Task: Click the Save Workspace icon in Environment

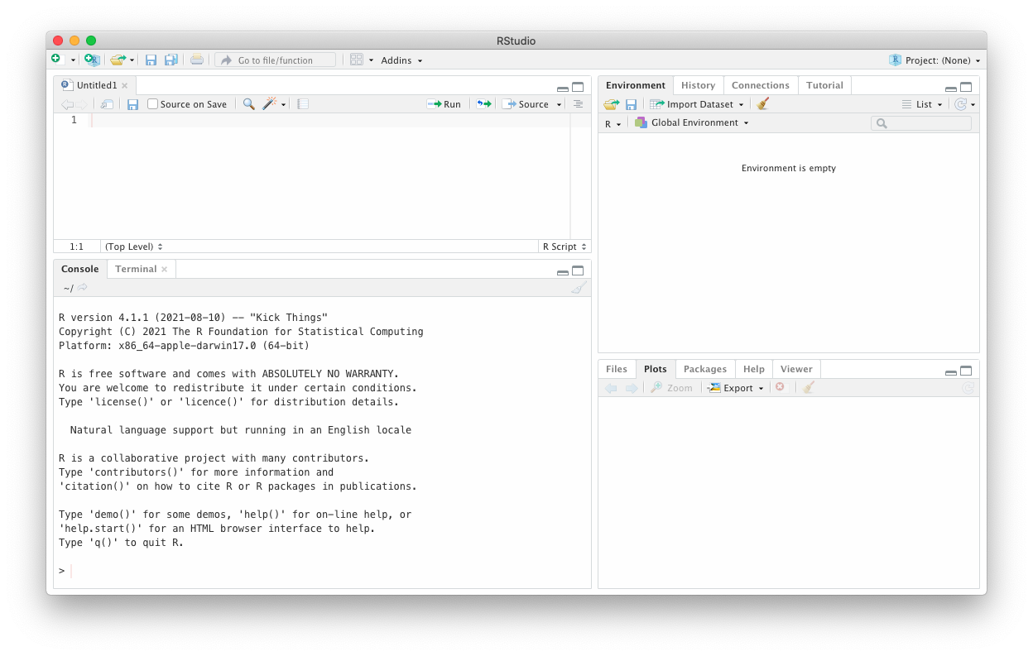Action: point(631,104)
